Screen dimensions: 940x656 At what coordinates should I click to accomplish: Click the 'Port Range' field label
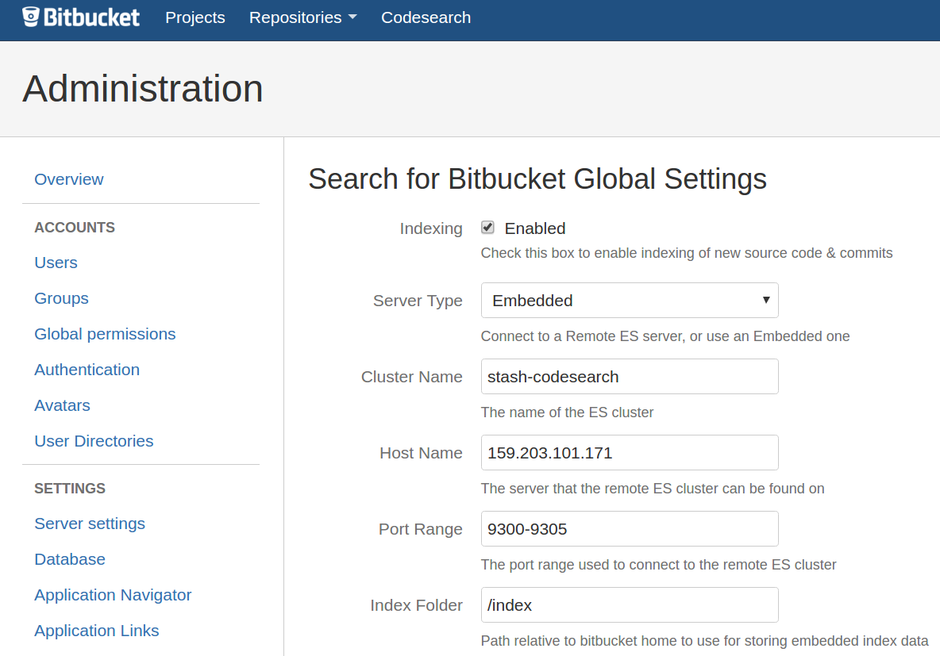click(x=420, y=529)
